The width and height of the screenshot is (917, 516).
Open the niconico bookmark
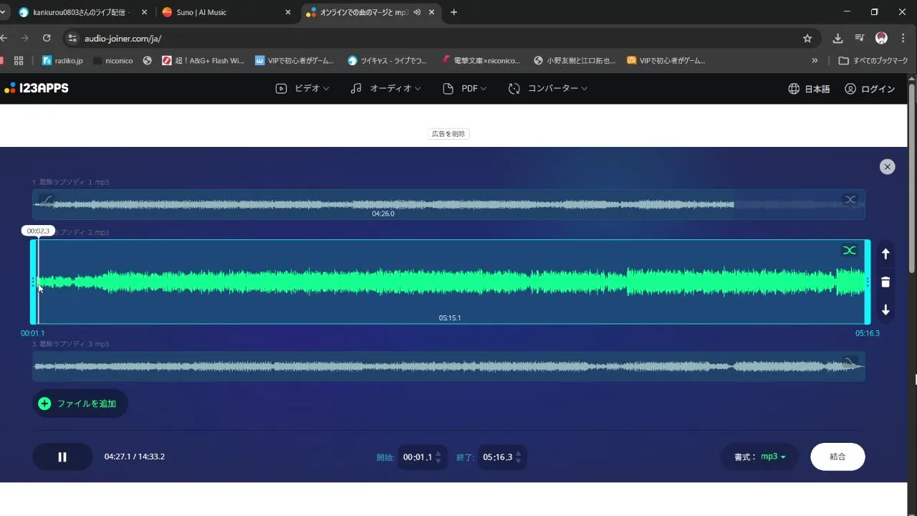pos(113,61)
